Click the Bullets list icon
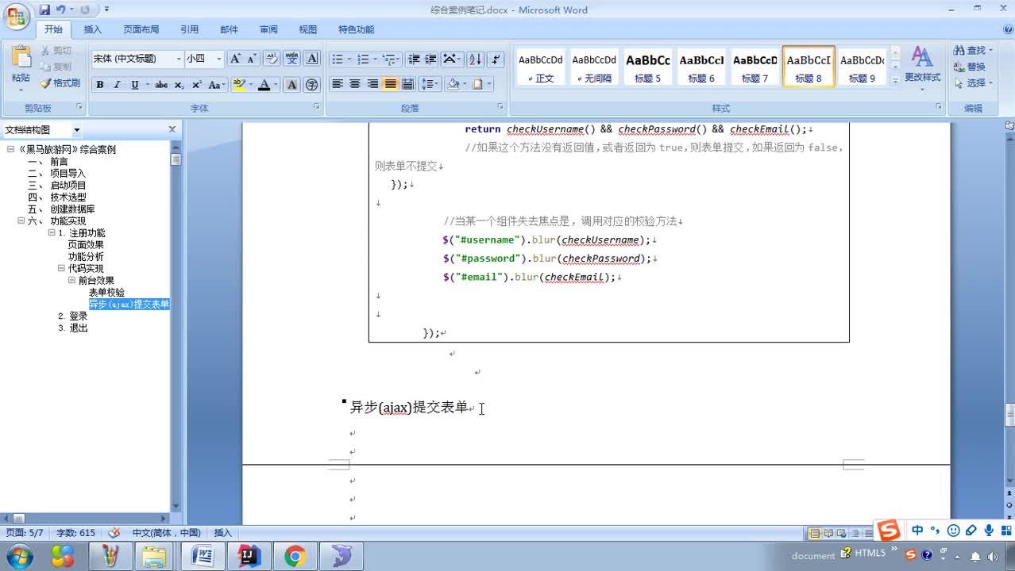 pyautogui.click(x=338, y=59)
